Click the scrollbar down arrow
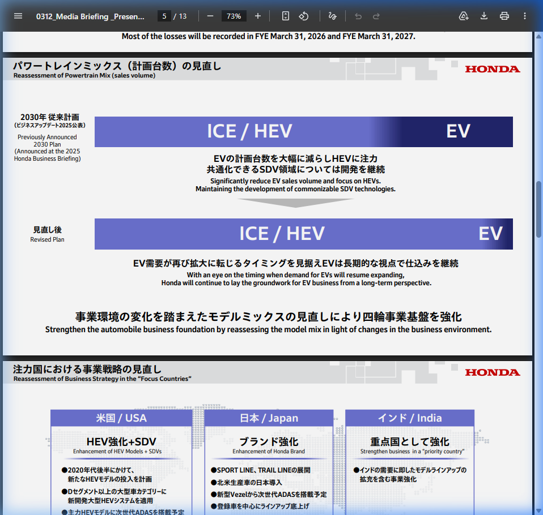This screenshot has height=515, width=543. pyautogui.click(x=538, y=511)
